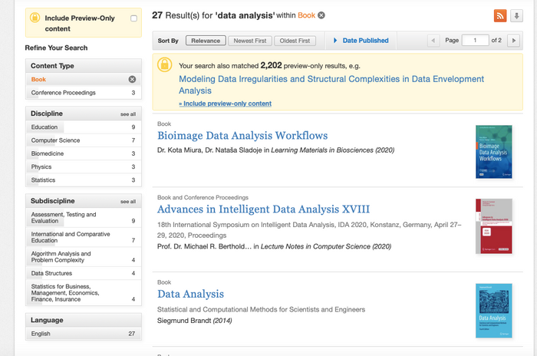Image resolution: width=537 pixels, height=356 pixels.
Task: Tick the Include Preview-Only content checkbox
Action: click(x=134, y=18)
